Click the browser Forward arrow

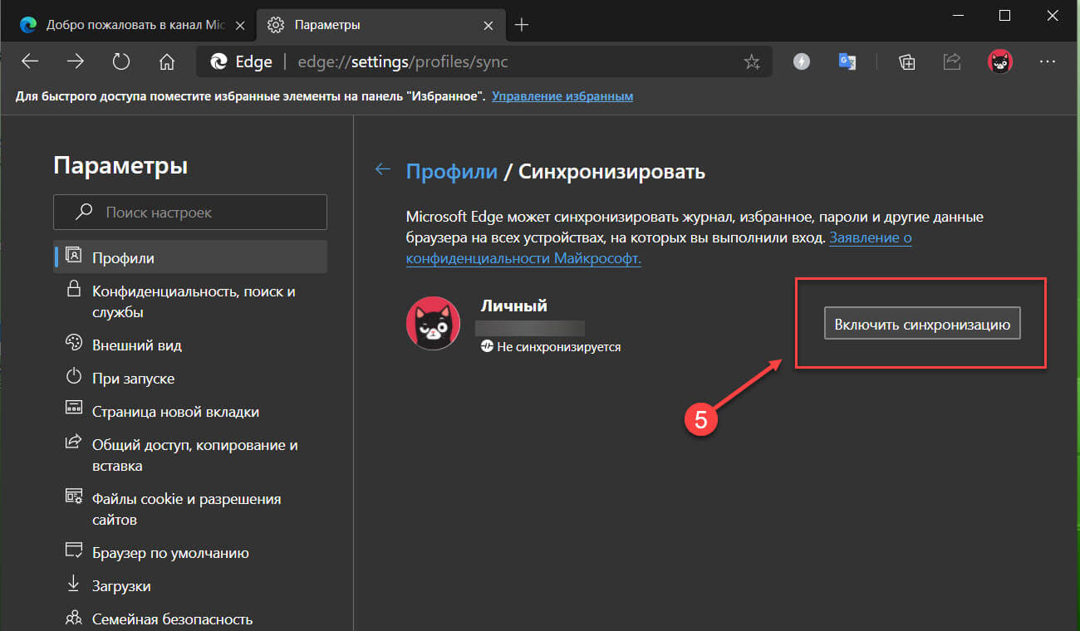76,61
